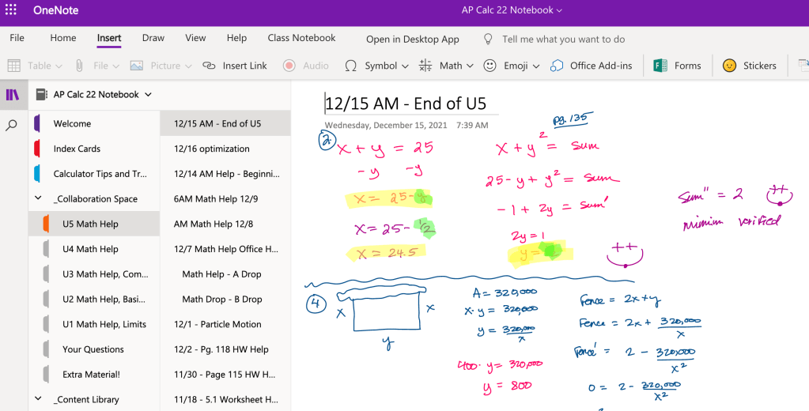Switch to the Draw tab
Image resolution: width=809 pixels, height=411 pixels.
(153, 38)
